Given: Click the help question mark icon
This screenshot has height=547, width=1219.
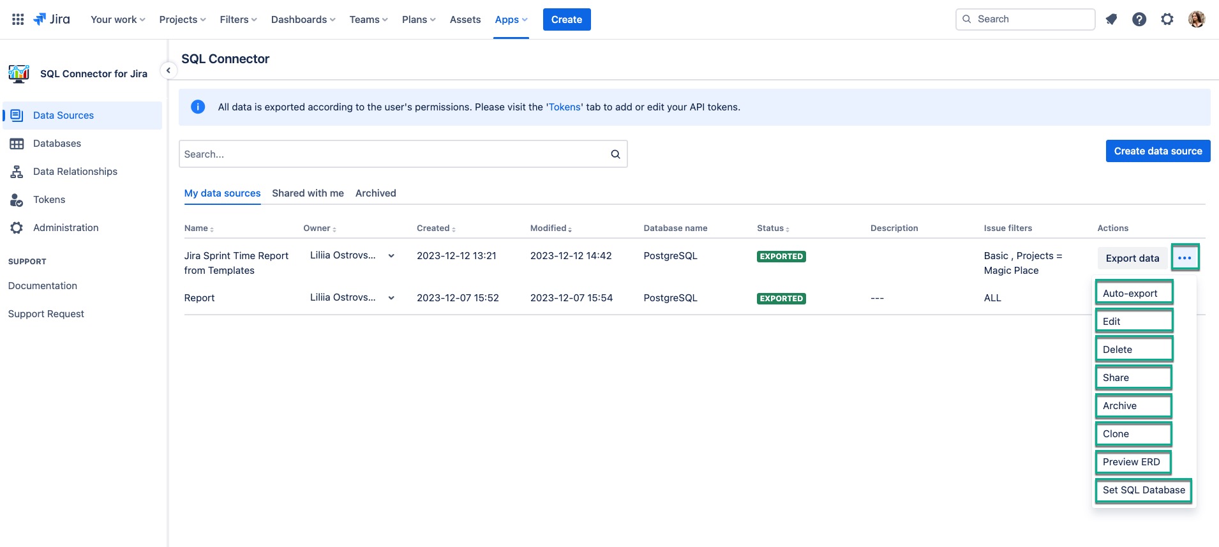Looking at the screenshot, I should point(1139,19).
